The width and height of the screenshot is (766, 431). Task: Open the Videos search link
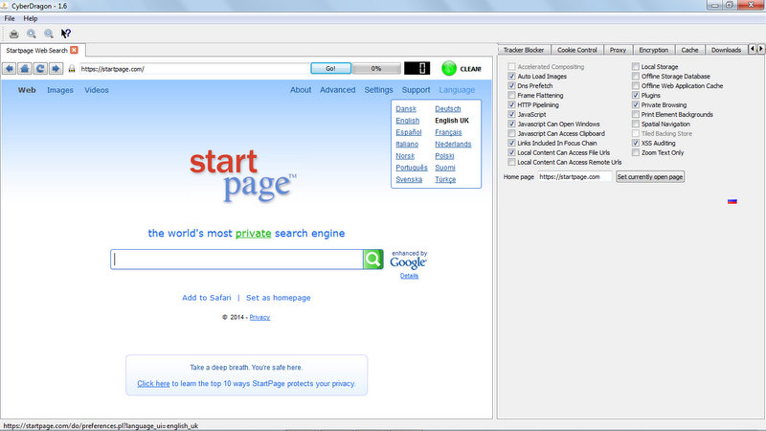click(x=97, y=90)
